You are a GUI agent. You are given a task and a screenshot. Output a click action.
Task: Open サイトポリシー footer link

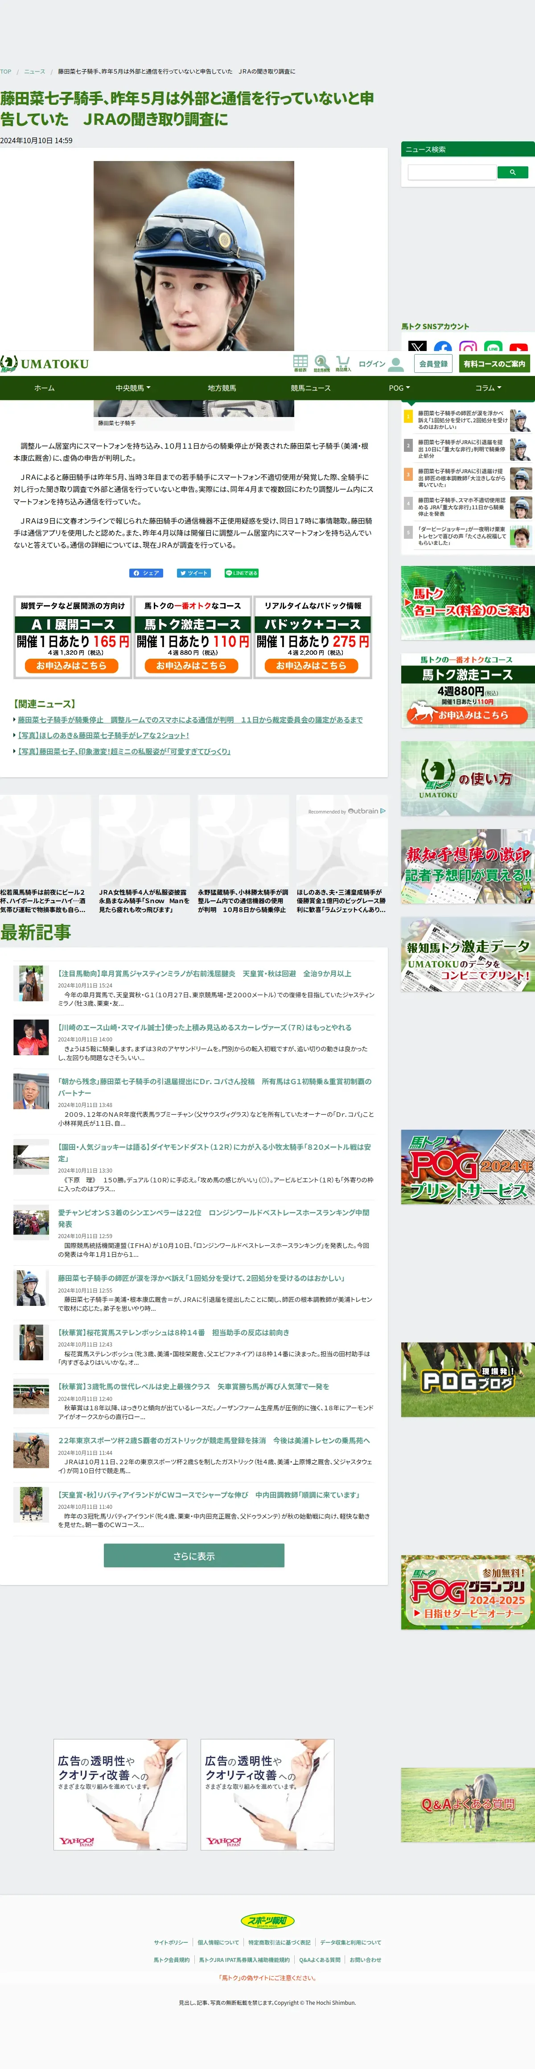[x=170, y=1942]
